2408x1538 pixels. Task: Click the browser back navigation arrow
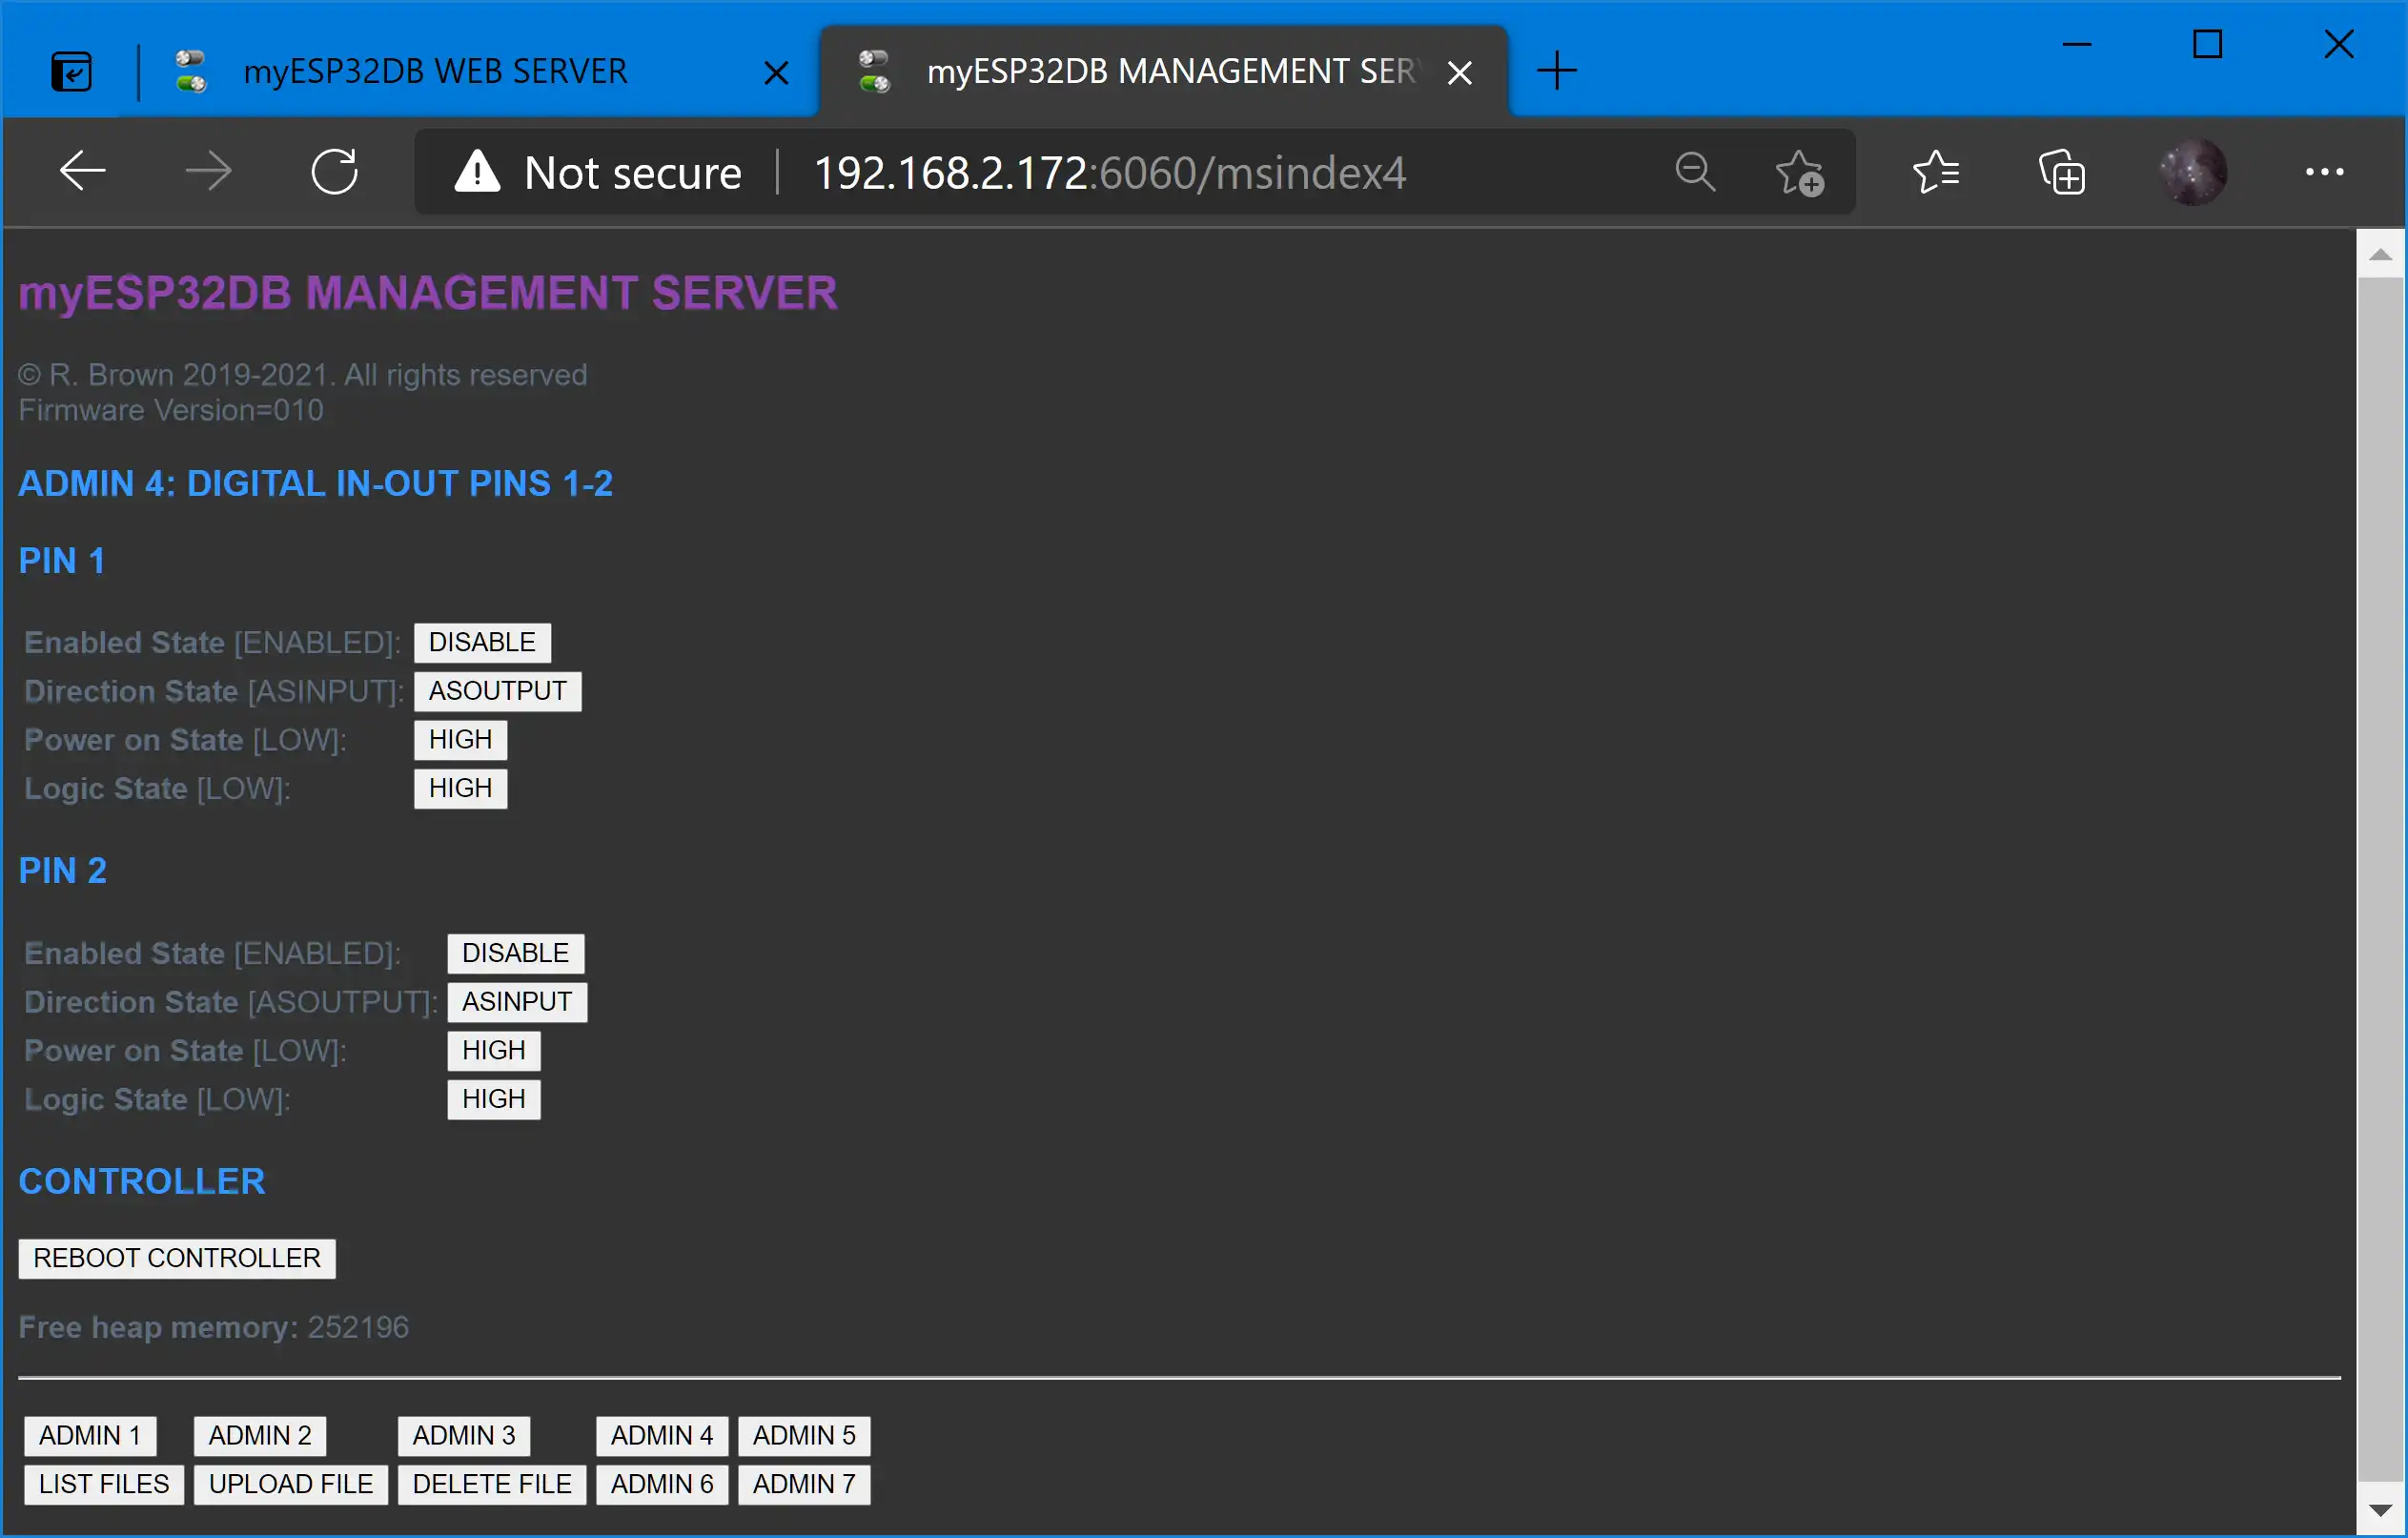[83, 171]
